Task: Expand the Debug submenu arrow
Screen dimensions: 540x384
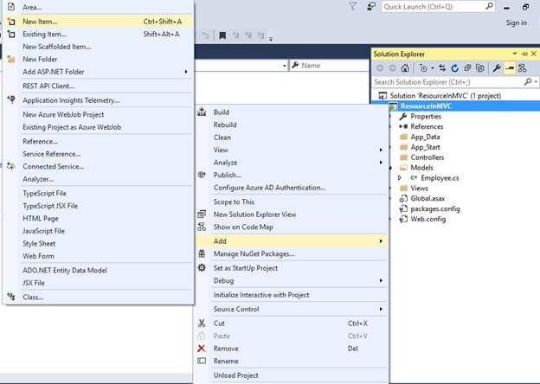Action: tap(381, 280)
